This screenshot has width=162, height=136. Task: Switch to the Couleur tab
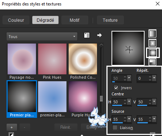(x=16, y=20)
